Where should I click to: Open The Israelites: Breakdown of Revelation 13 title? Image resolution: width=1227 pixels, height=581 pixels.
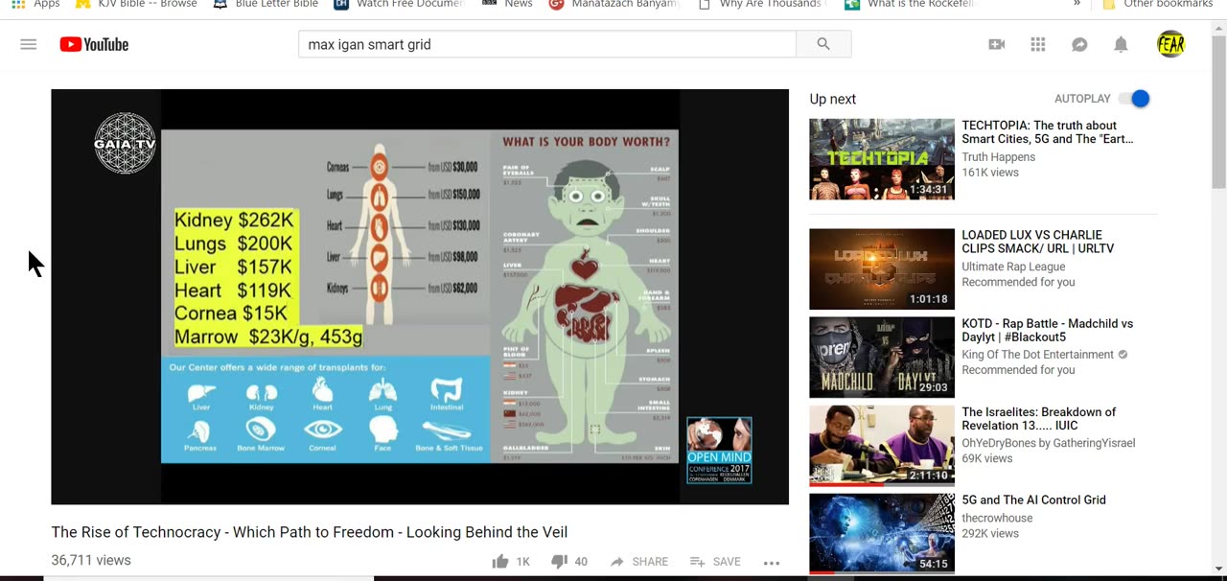[x=1039, y=419]
